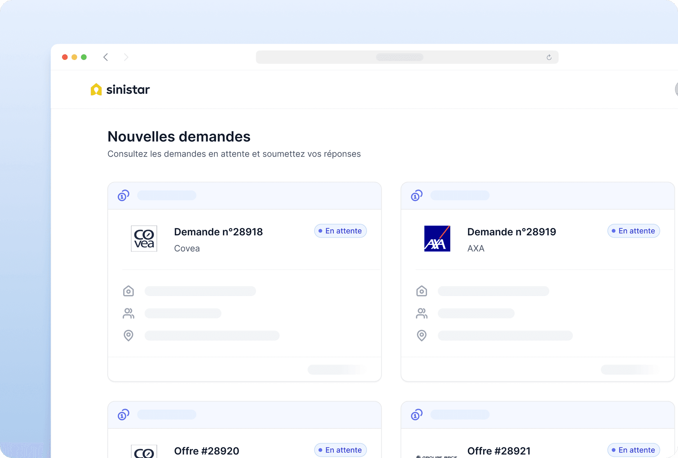Click the Nouvelles demandes heading
This screenshot has width=678, height=458.
pyautogui.click(x=179, y=137)
